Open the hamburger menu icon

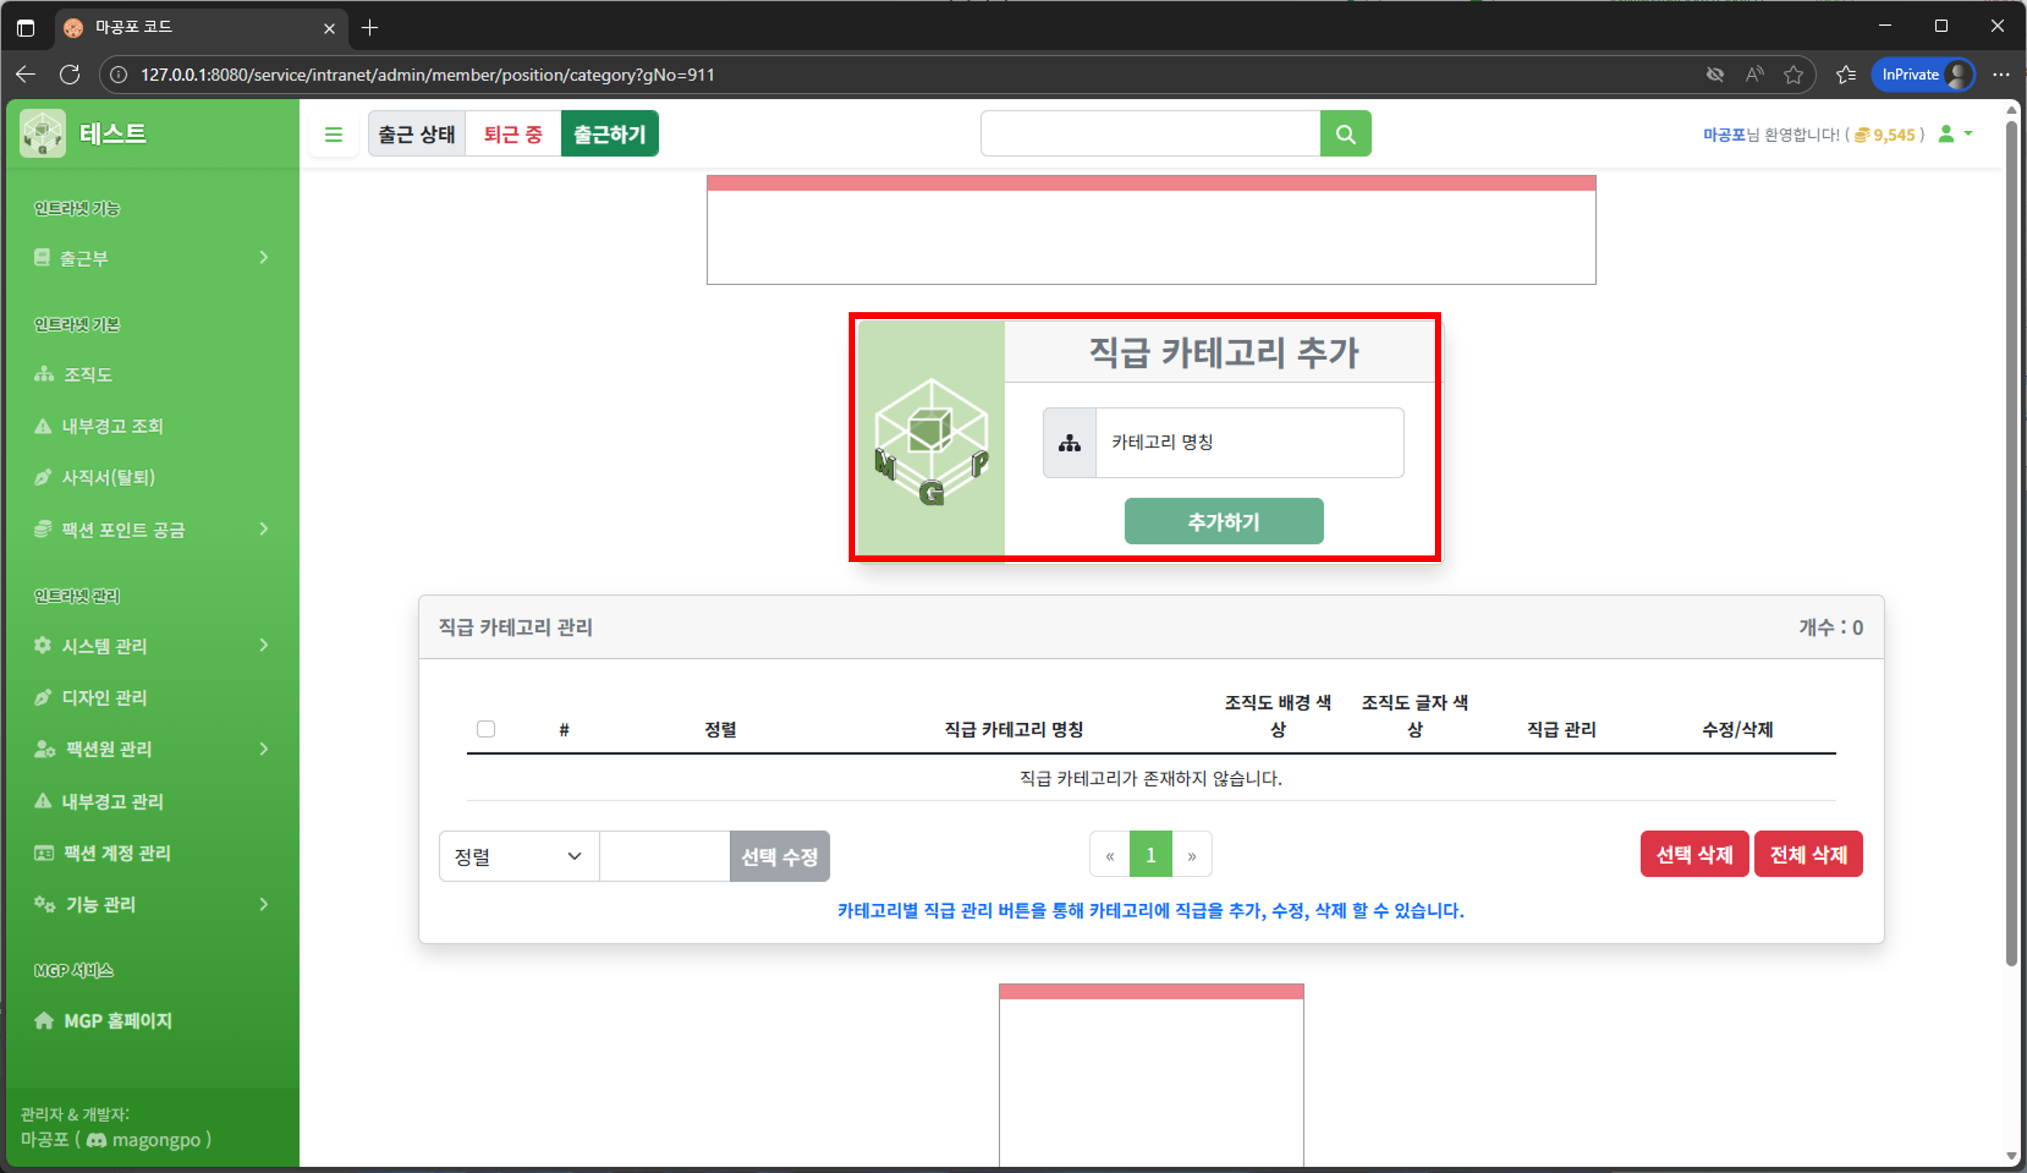point(333,134)
